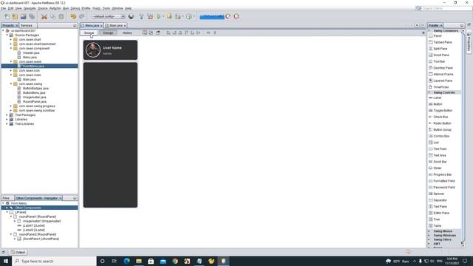Select RoundPanel.java in the project tree
The width and height of the screenshot is (473, 266).
tap(35, 102)
